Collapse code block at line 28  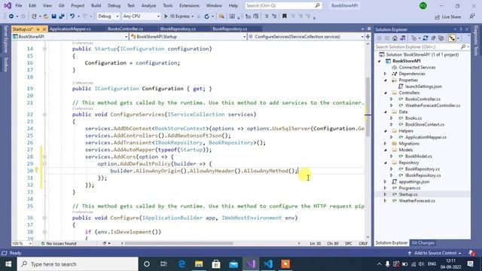click(44, 157)
